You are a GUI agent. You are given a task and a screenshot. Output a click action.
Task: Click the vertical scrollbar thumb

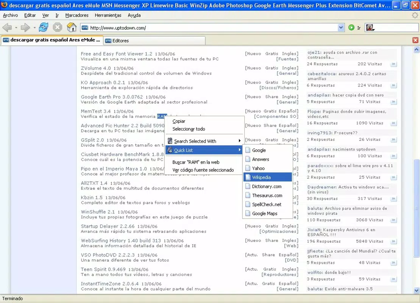click(x=417, y=208)
